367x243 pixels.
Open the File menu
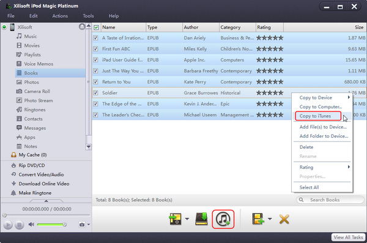[x=11, y=16]
